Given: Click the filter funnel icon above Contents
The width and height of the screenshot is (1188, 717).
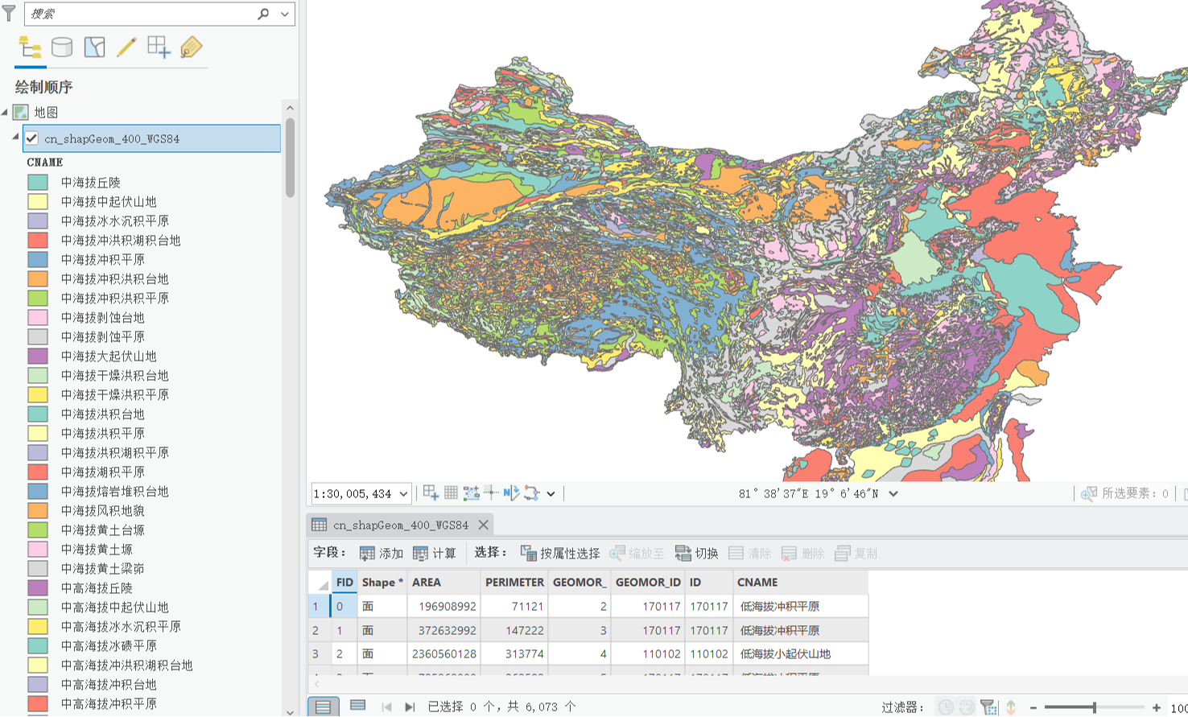Looking at the screenshot, I should (9, 14).
